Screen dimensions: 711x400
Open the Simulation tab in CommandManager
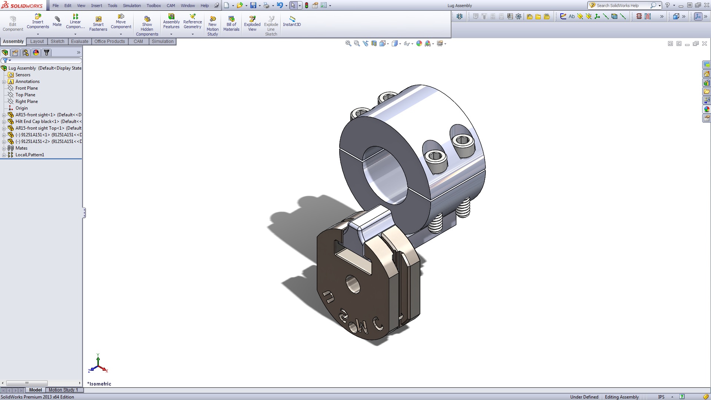point(163,41)
